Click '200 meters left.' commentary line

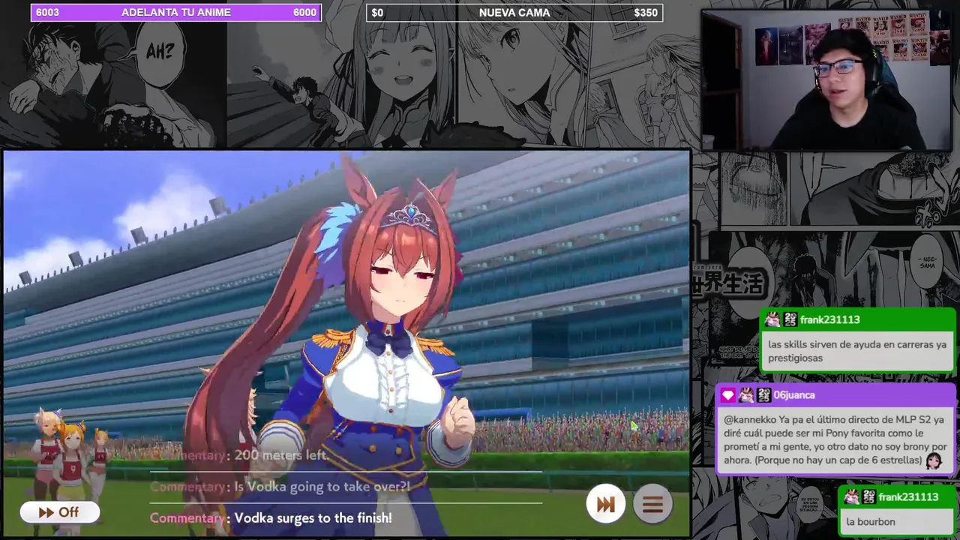tap(281, 455)
